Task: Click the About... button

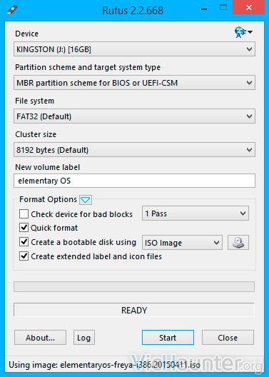Action: 40,338
